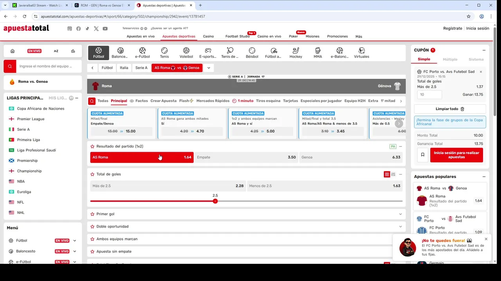This screenshot has width=501, height=281.
Task: Collapse the Resultado del partido section
Action: point(400,146)
